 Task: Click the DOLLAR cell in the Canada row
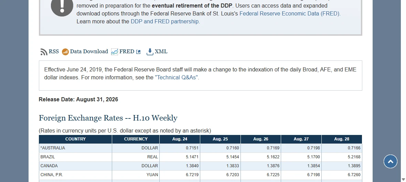[x=136, y=166]
